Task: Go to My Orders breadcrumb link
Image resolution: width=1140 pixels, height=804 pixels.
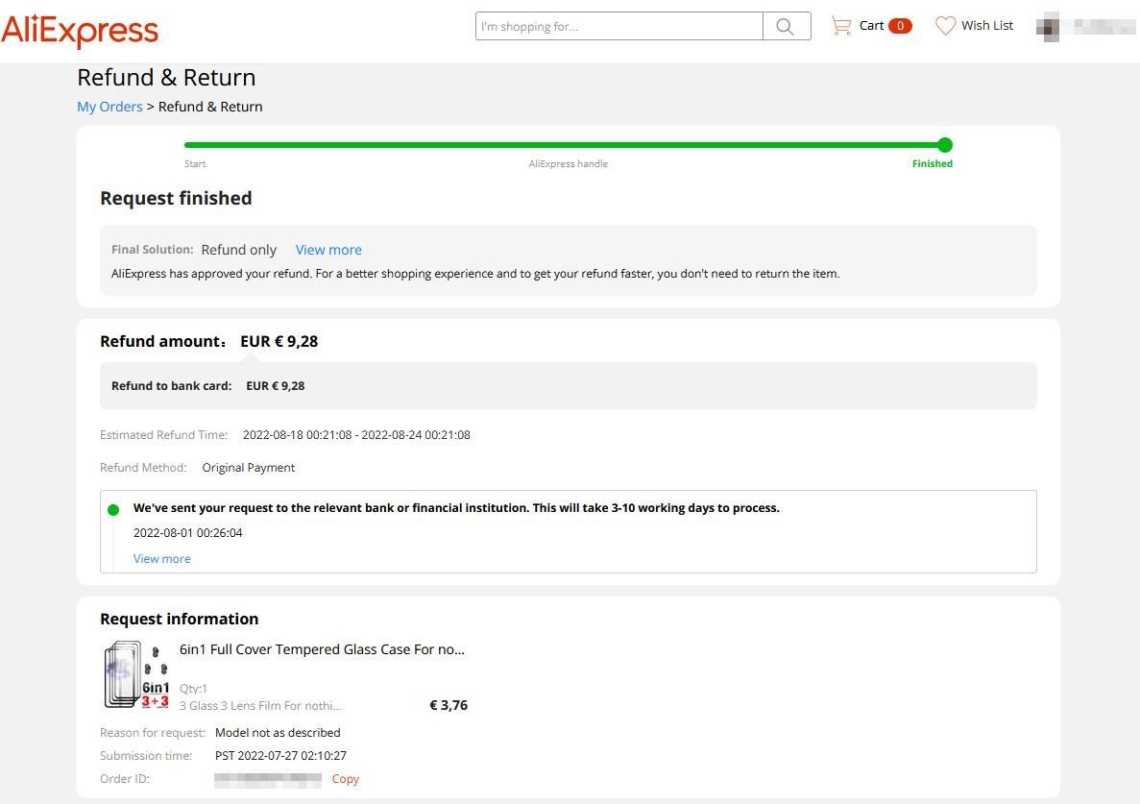Action: (x=109, y=107)
